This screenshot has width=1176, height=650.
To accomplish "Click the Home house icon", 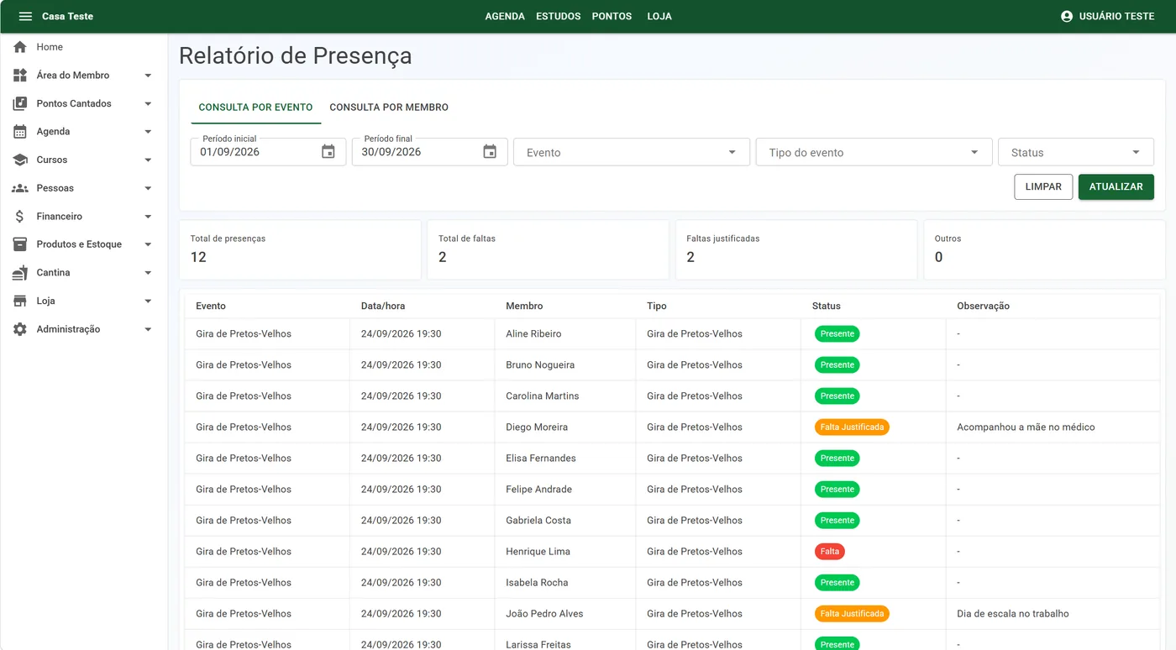I will 20,47.
